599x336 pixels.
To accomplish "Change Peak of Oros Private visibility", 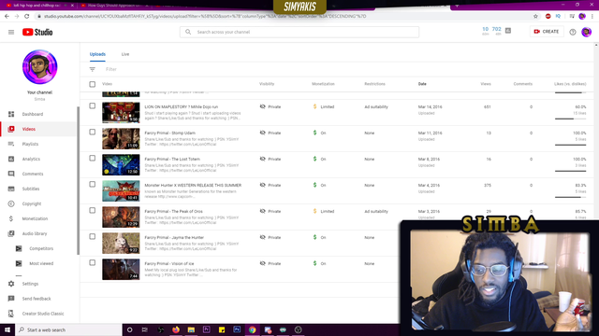I will point(270,212).
